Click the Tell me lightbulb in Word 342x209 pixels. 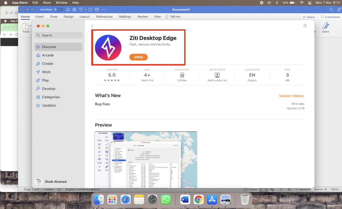[x=167, y=17]
